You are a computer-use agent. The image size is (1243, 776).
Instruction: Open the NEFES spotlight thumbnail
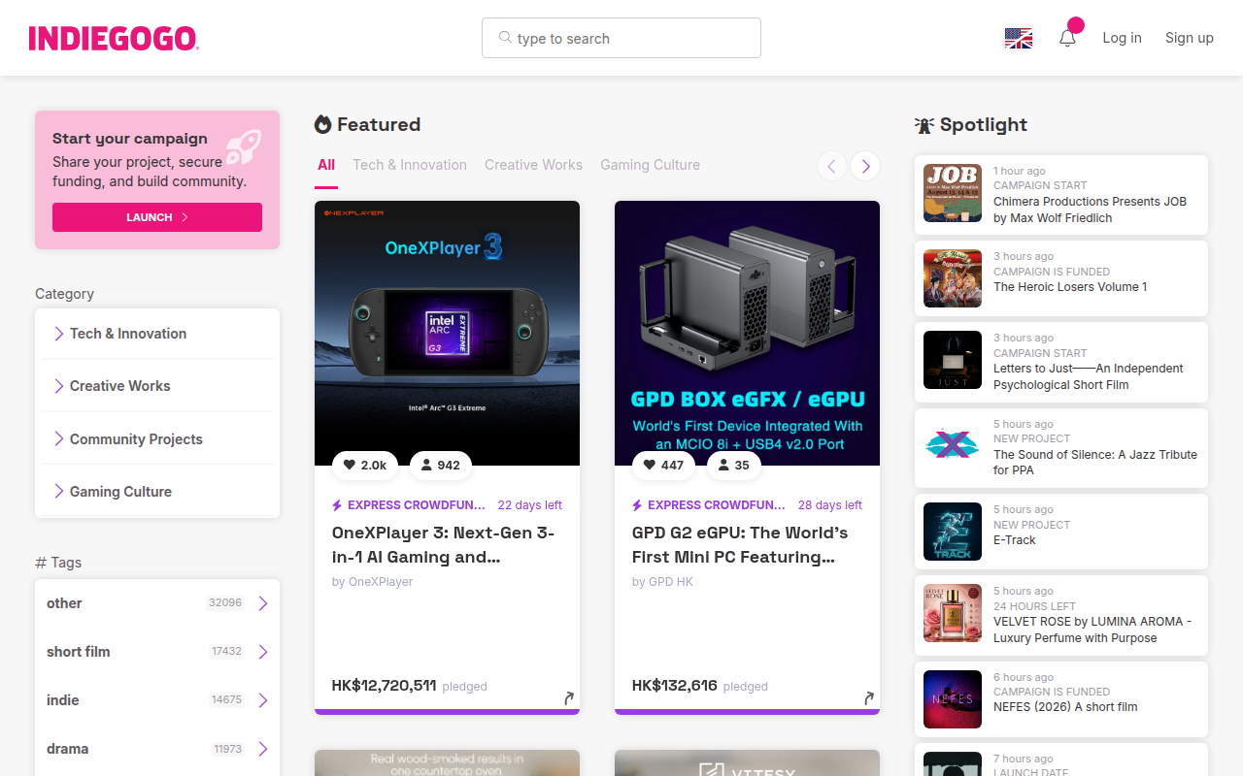(953, 699)
